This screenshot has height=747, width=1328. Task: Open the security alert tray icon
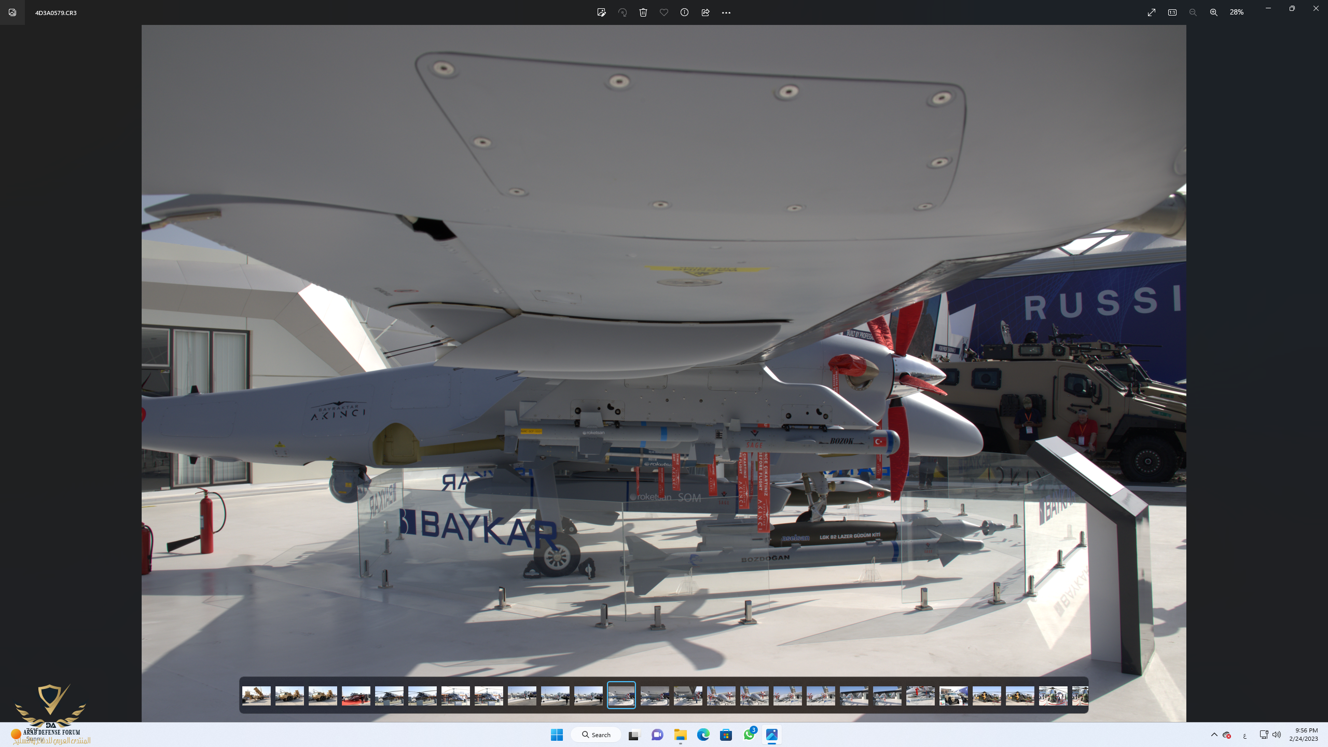[1227, 735]
